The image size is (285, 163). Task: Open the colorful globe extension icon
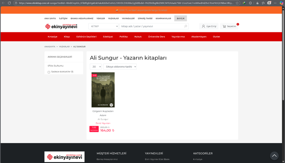pyautogui.click(x=244, y=3)
